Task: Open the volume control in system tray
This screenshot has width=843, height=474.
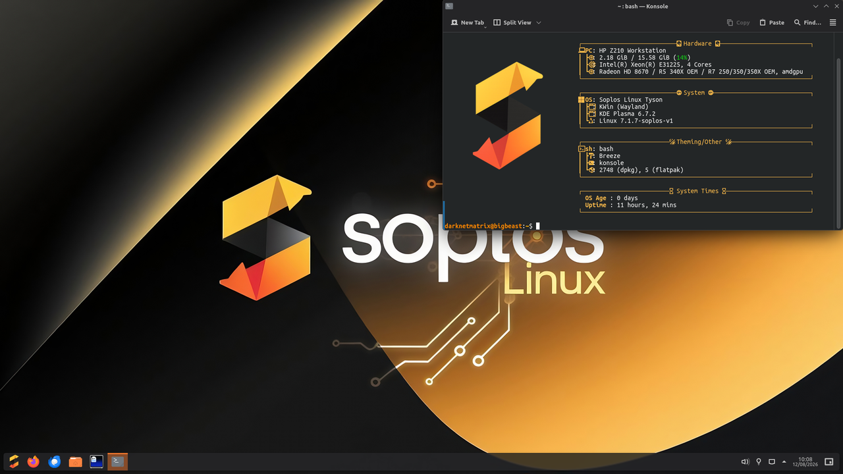Action: click(745, 462)
